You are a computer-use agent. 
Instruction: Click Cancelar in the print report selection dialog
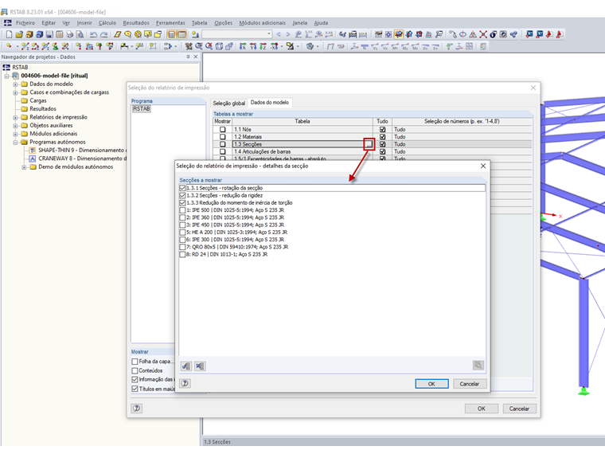pos(519,409)
